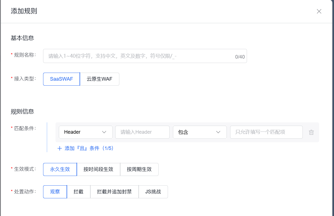Open the Header match field dropdown
This screenshot has width=334, height=216.
[86, 132]
